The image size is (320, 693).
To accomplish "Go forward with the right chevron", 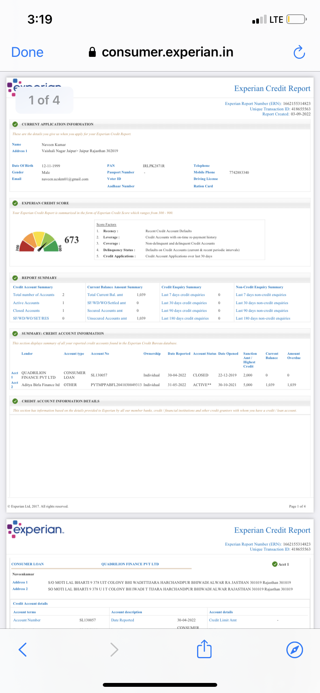I will [x=114, y=649].
